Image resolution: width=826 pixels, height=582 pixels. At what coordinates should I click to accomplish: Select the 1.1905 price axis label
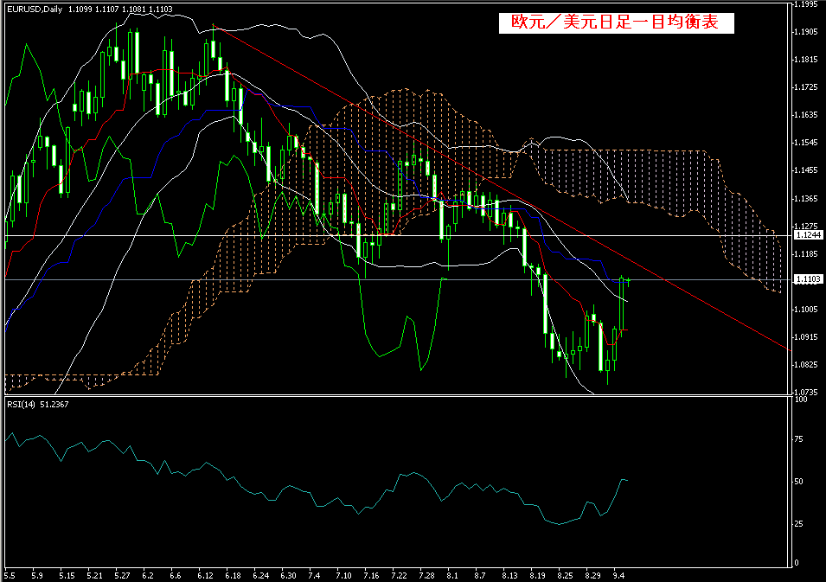coord(806,32)
